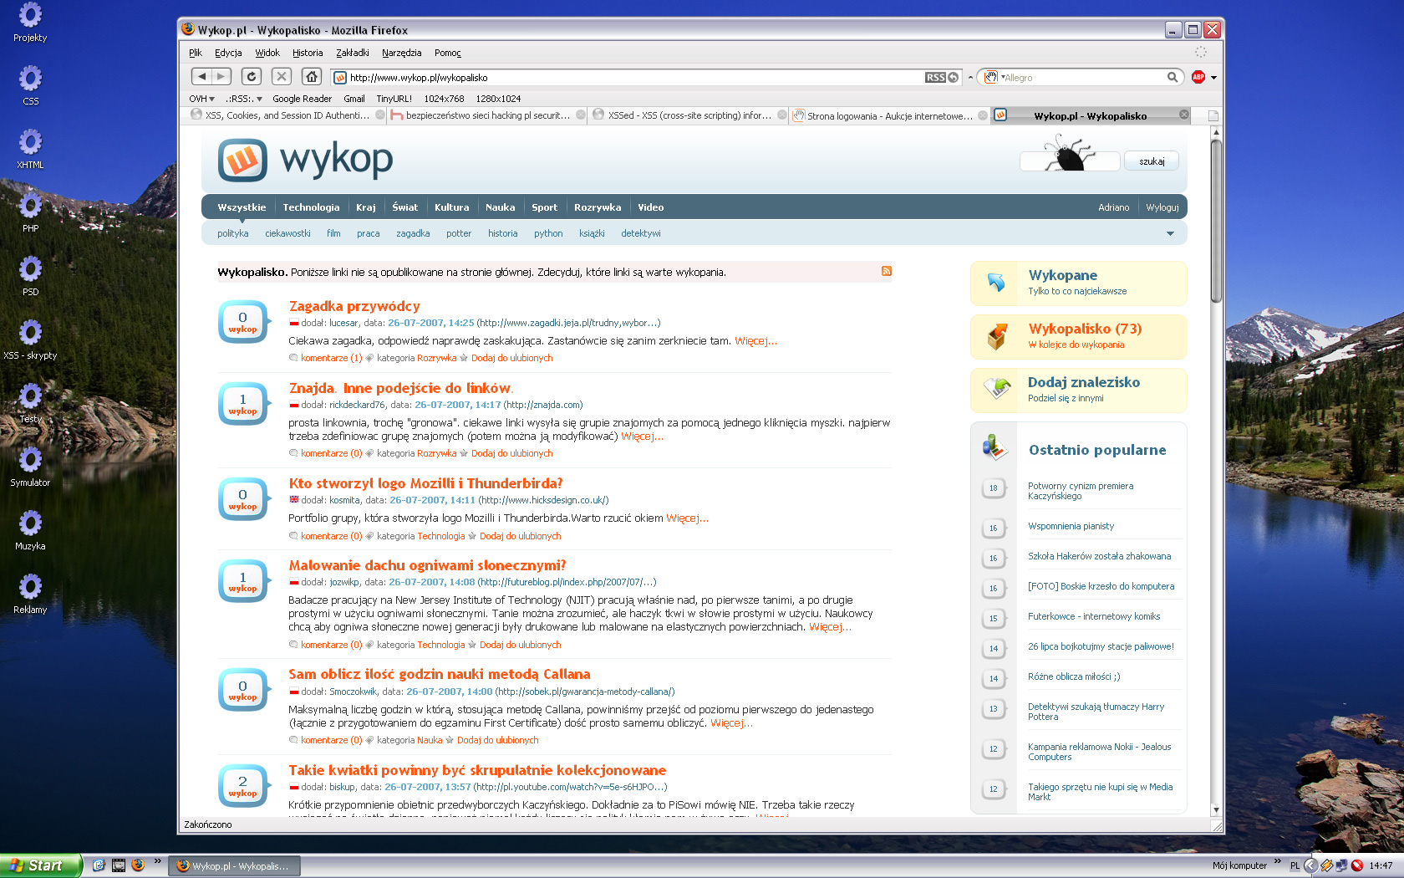Click the RSS badge in address bar
Screen dimensions: 1404x878
[935, 78]
